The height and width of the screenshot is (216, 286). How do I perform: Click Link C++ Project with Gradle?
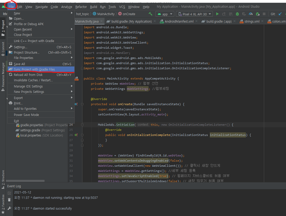pyautogui.click(x=41, y=41)
